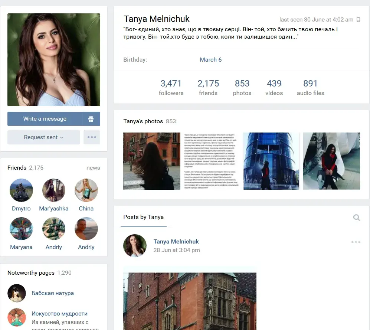The height and width of the screenshot is (330, 370).
Task: Expand the Request sent dropdown
Action: pyautogui.click(x=44, y=137)
